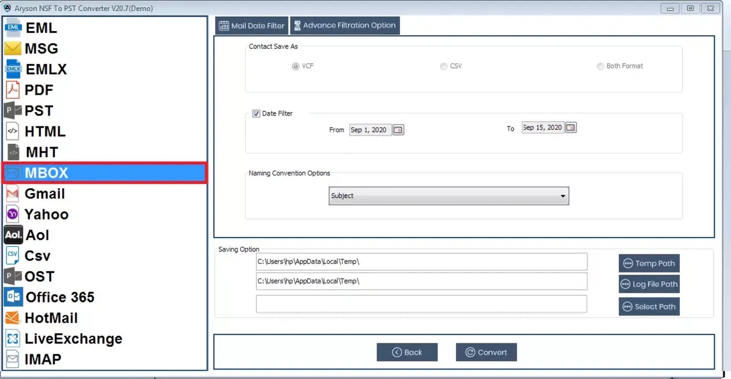Select the VCF contact format radio
The width and height of the screenshot is (731, 379).
[x=296, y=66]
